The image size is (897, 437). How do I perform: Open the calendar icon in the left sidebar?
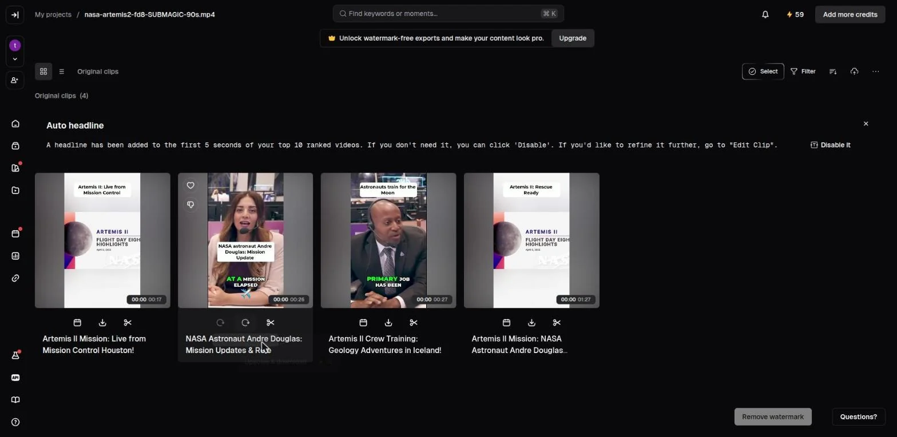point(15,234)
